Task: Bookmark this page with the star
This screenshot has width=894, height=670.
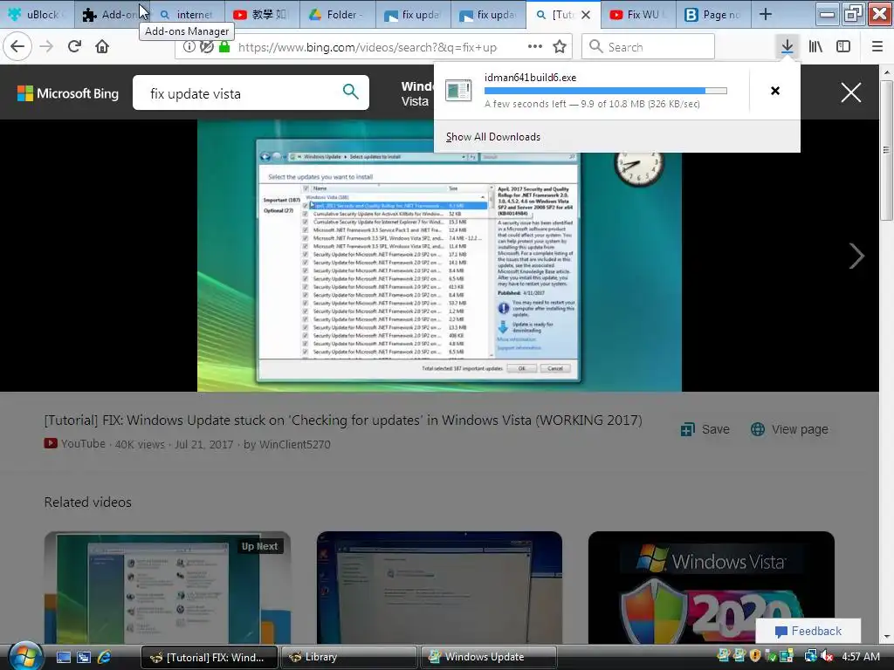Action: point(560,47)
